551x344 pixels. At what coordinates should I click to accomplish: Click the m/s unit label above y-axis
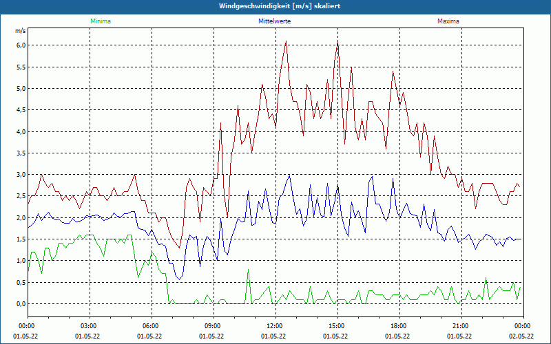[x=20, y=31]
